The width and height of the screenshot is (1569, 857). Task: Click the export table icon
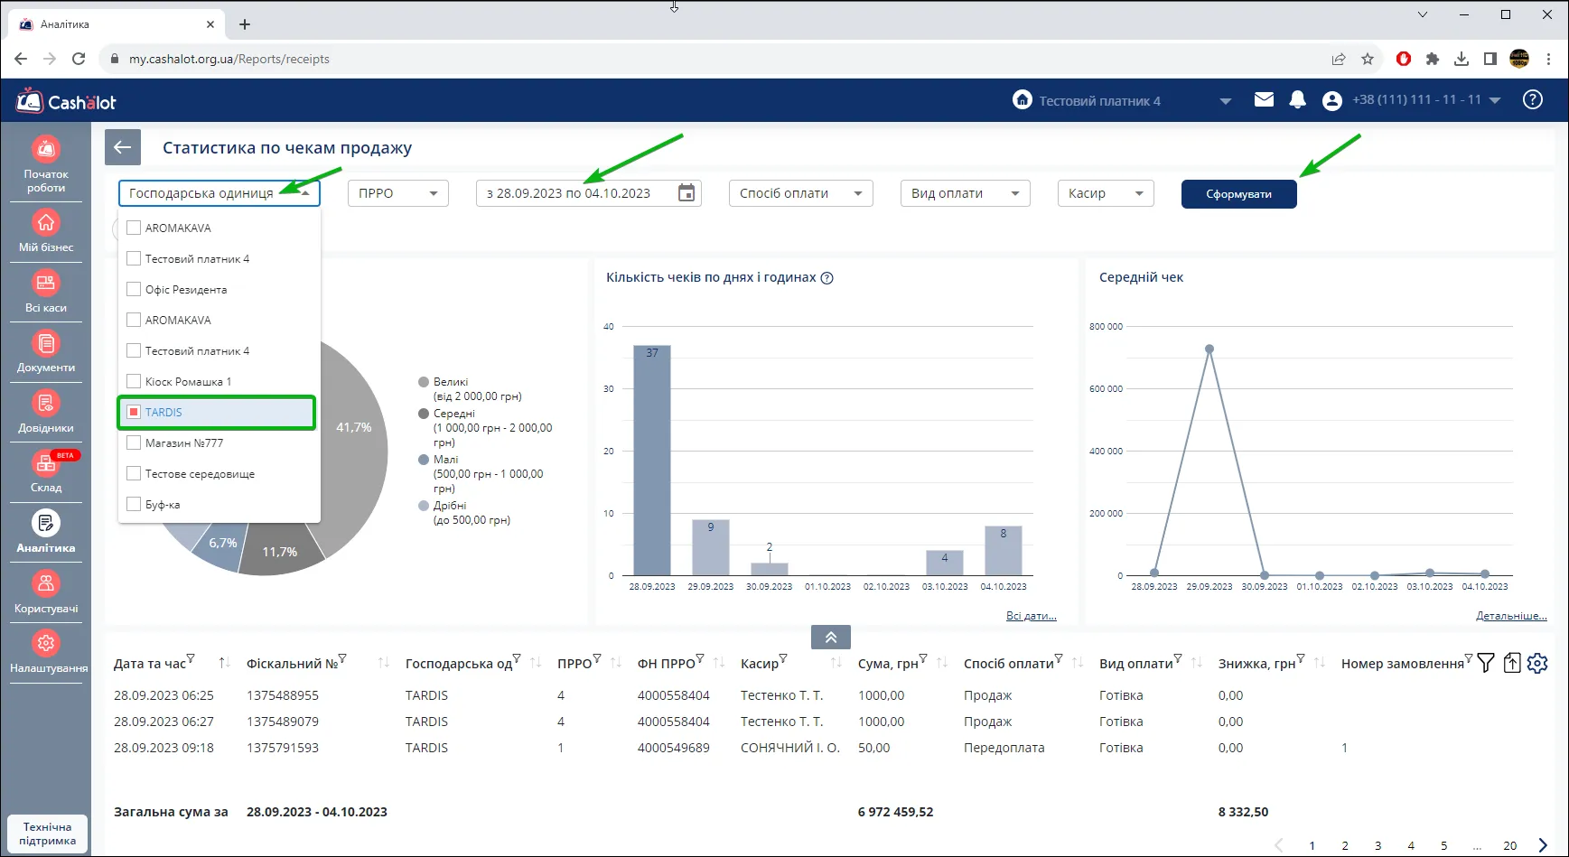coord(1512,664)
